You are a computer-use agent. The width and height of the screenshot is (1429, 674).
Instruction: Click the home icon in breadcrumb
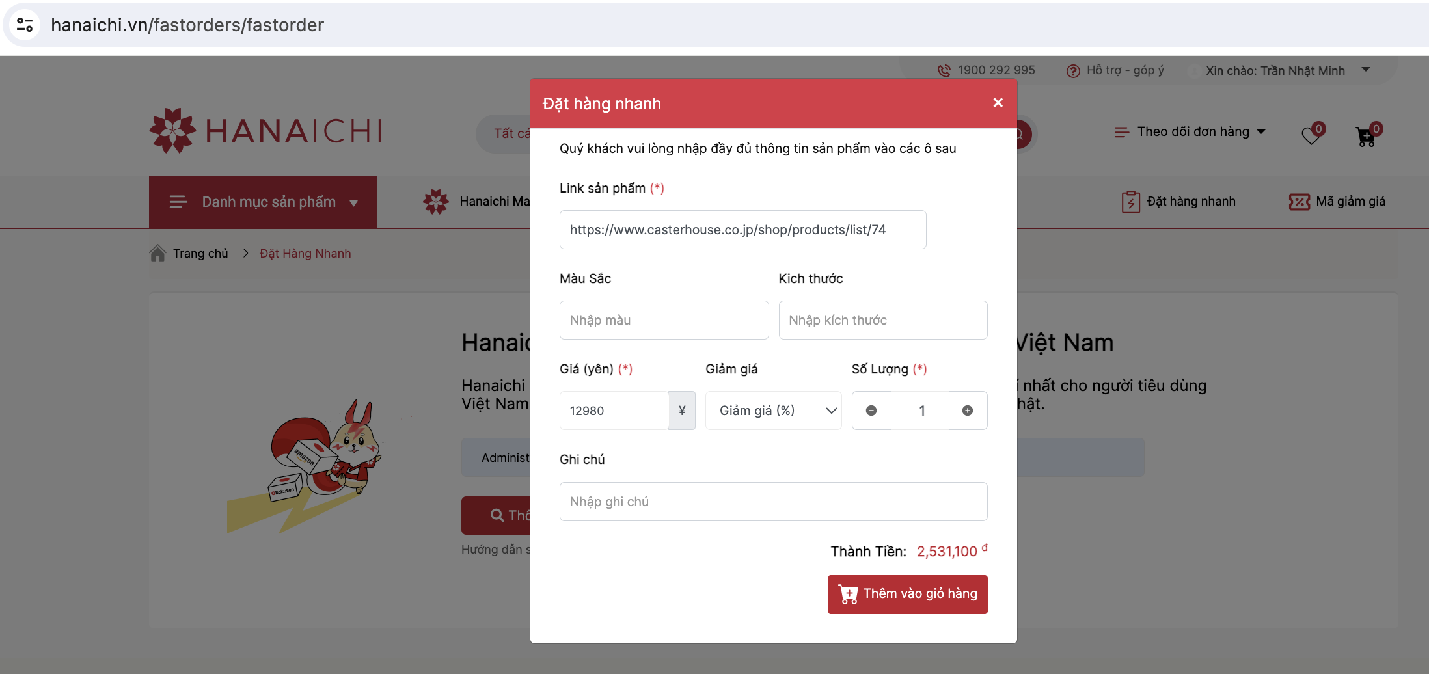157,252
